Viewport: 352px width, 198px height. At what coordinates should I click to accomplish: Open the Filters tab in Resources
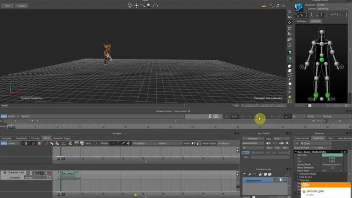[x=331, y=138]
